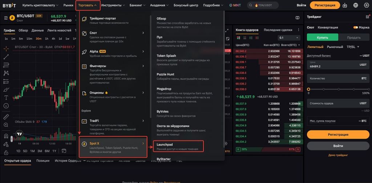Image resolution: width=372 pixels, height=183 pixels.
Task: Select the trend line drawing tool
Action: 6,57
